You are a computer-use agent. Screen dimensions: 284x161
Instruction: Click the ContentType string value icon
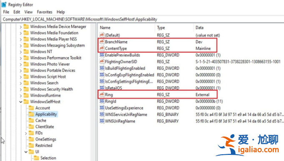click(x=102, y=48)
